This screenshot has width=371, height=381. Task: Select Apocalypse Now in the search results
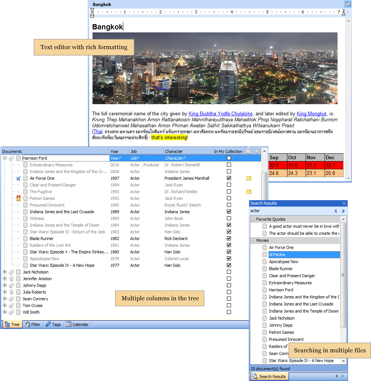[x=283, y=262]
